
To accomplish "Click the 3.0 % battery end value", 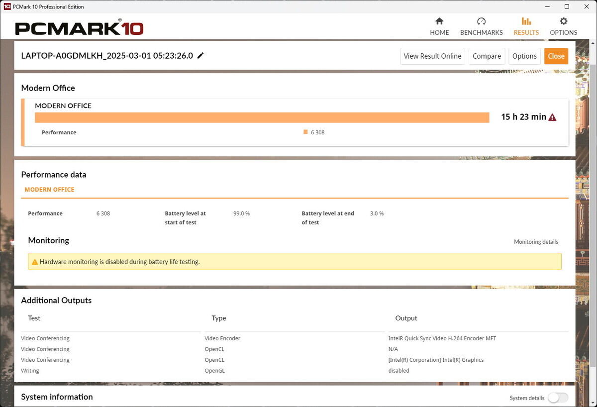I will pyautogui.click(x=377, y=213).
